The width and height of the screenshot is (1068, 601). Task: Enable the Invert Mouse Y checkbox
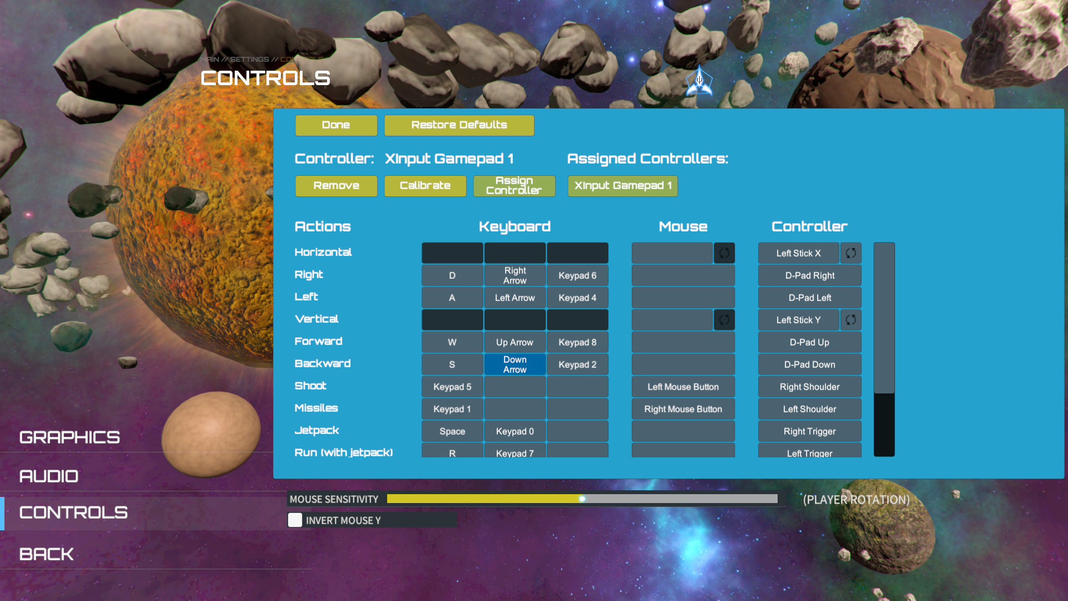295,520
